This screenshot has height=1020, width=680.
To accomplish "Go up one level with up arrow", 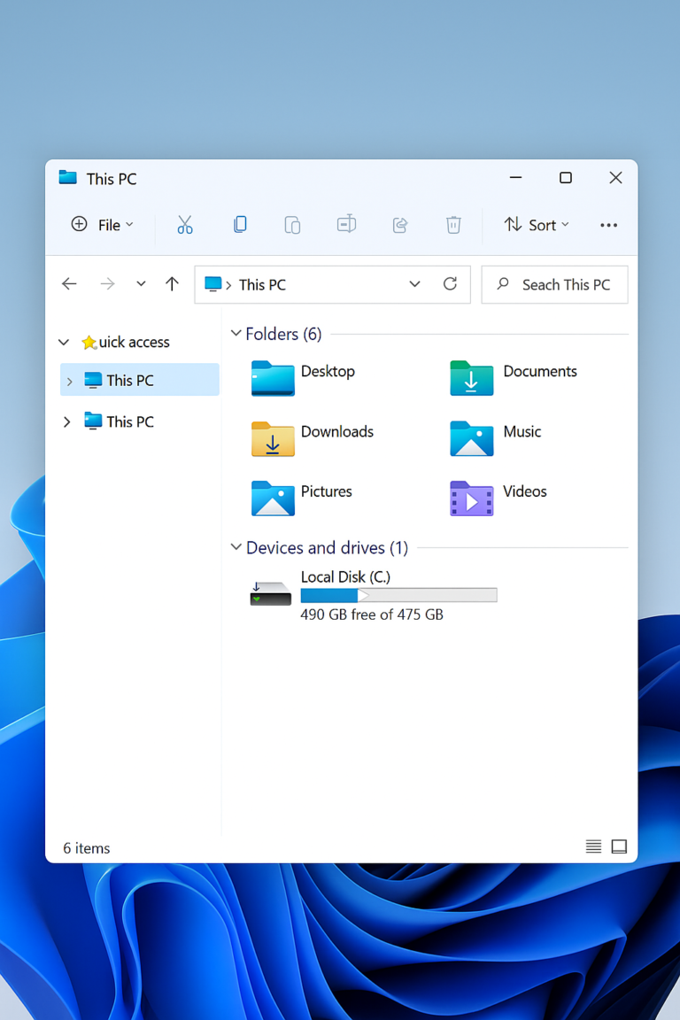I will coord(172,284).
